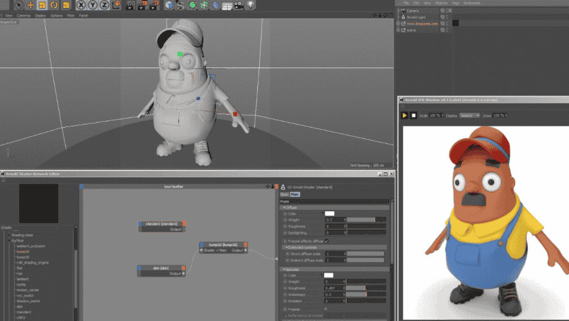Select the Arnold Light object
Screen dimensions: 569x321
click(x=416, y=17)
